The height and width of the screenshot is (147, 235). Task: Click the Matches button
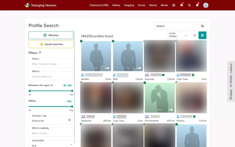click(51, 35)
